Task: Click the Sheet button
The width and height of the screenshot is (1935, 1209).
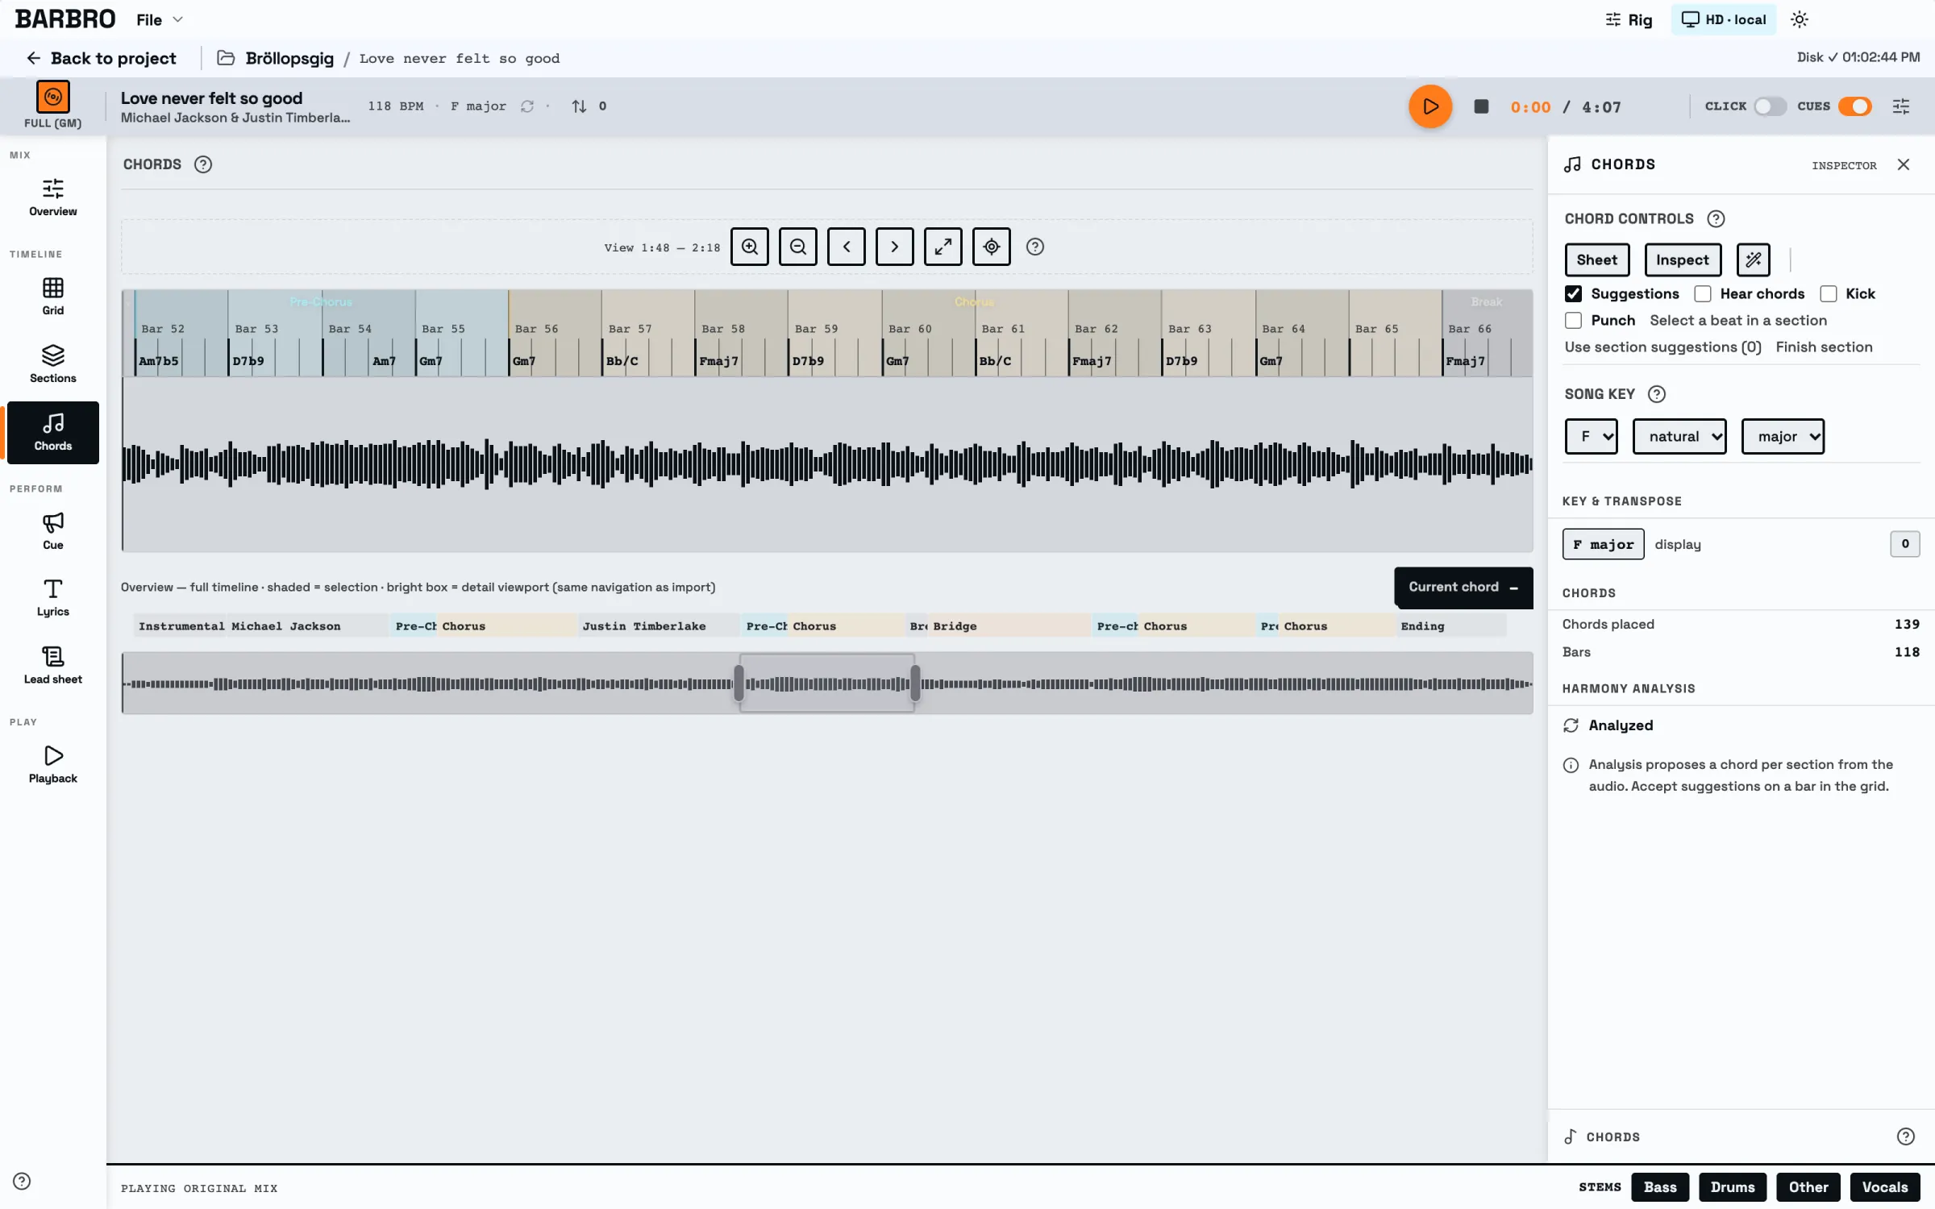Action: coord(1597,260)
